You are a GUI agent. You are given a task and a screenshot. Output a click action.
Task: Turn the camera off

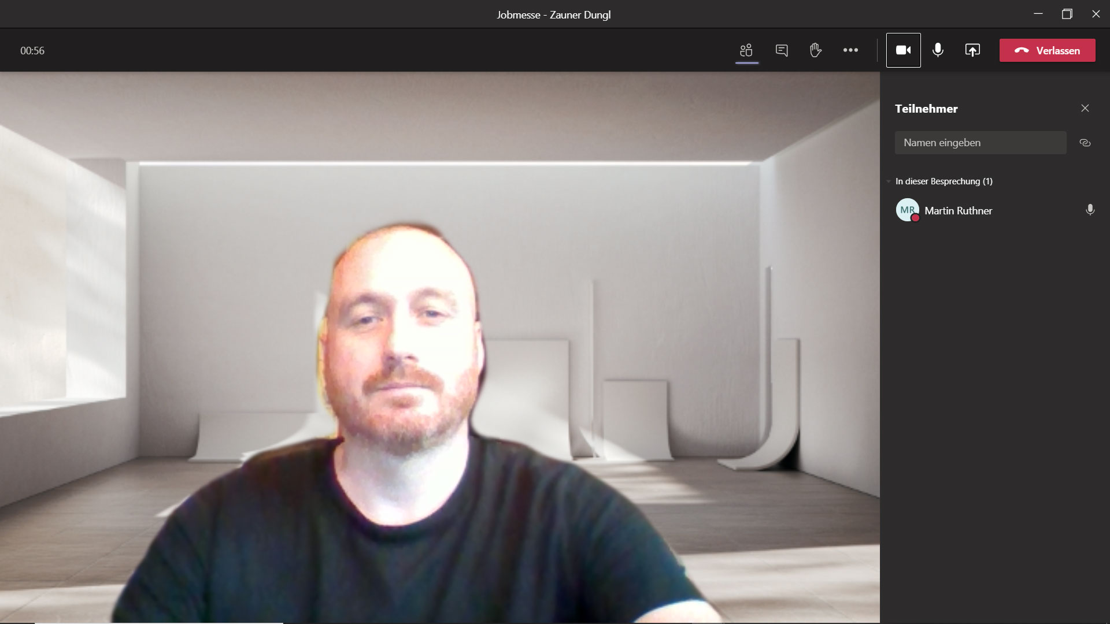[904, 50]
